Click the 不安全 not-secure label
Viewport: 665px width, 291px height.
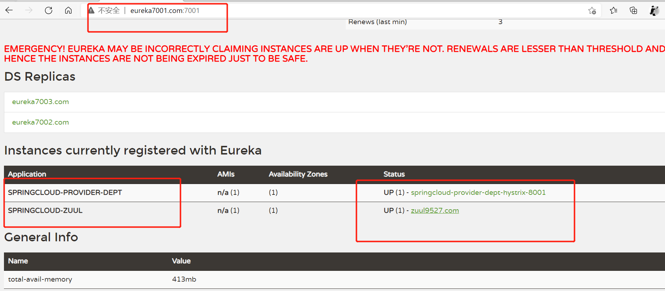[109, 10]
